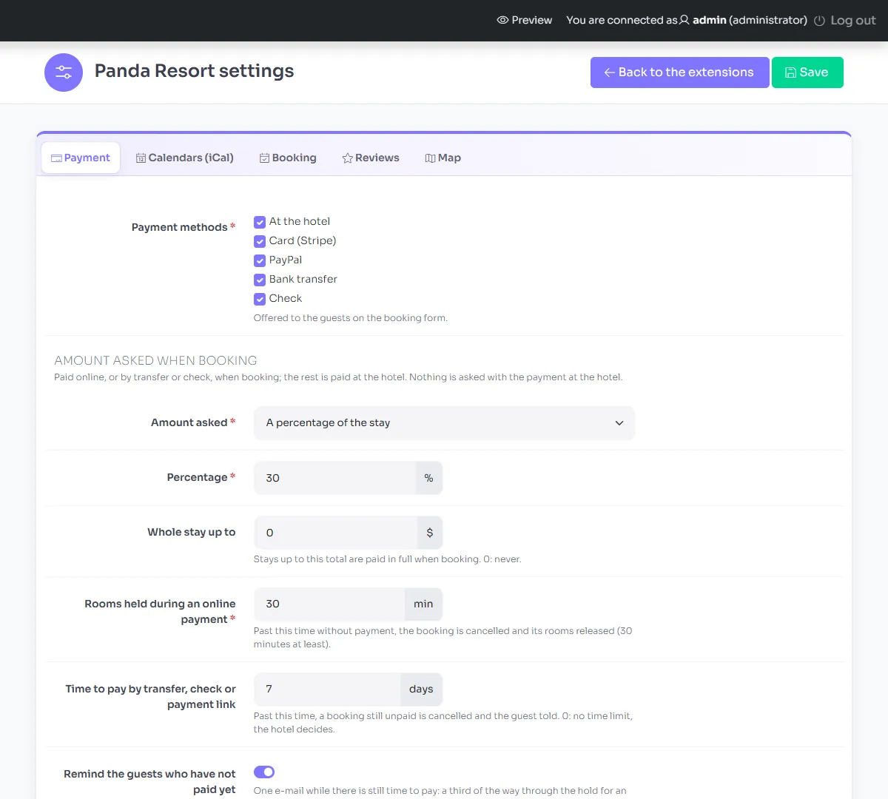The height and width of the screenshot is (799, 888).
Task: Save the Panda Resort settings
Action: [x=807, y=73]
